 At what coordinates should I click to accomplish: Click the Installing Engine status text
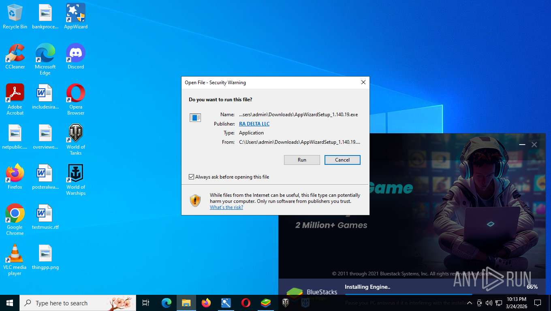(x=367, y=287)
